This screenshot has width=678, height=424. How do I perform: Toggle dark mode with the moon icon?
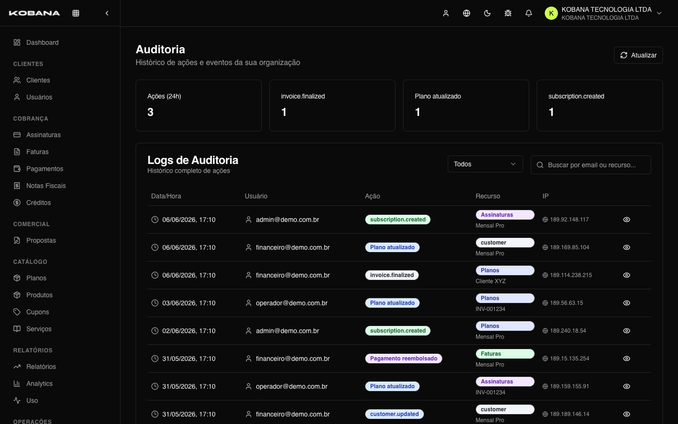coord(487,13)
